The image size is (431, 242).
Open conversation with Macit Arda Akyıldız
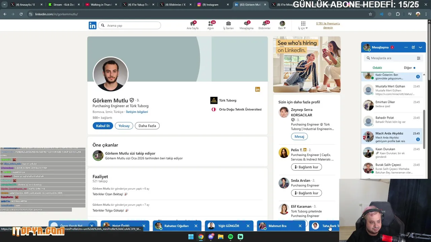click(392, 137)
